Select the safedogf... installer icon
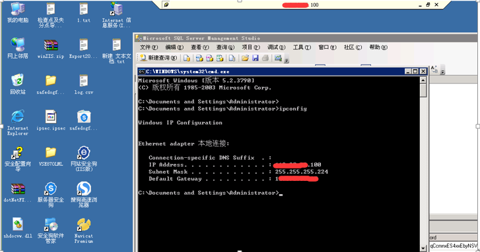This screenshot has height=252, width=480. coord(84,120)
